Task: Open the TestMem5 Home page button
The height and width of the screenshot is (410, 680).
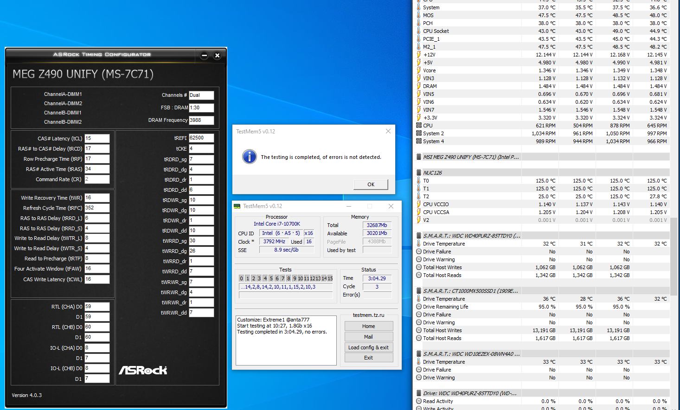Action: click(x=369, y=326)
